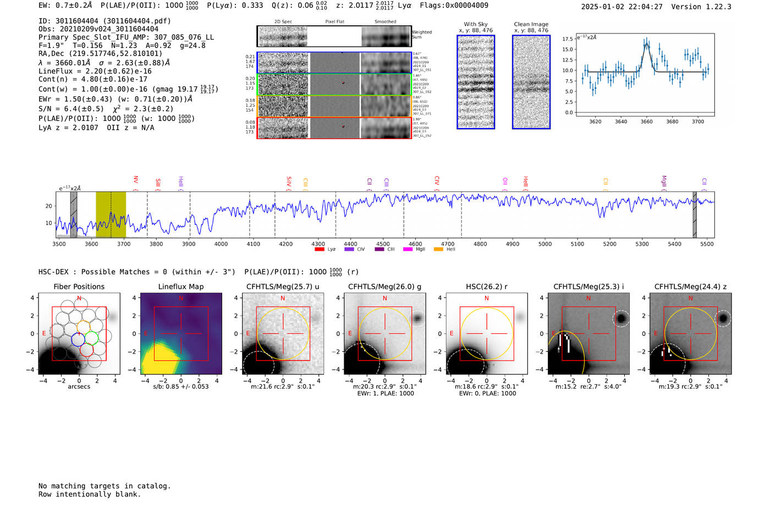The height and width of the screenshot is (524, 770).
Task: Click the s/b: 0.85 +/- 0.053 caption
Action: (181, 387)
